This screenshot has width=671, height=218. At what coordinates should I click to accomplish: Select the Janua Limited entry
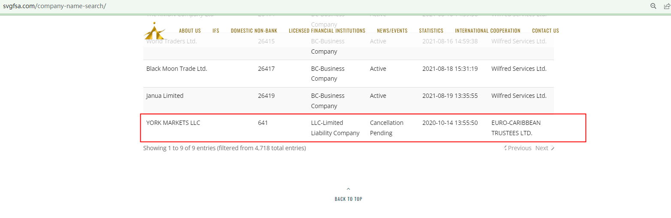coord(165,96)
